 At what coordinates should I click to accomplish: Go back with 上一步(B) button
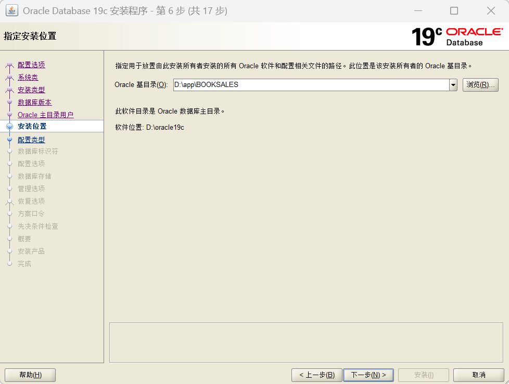(x=317, y=375)
